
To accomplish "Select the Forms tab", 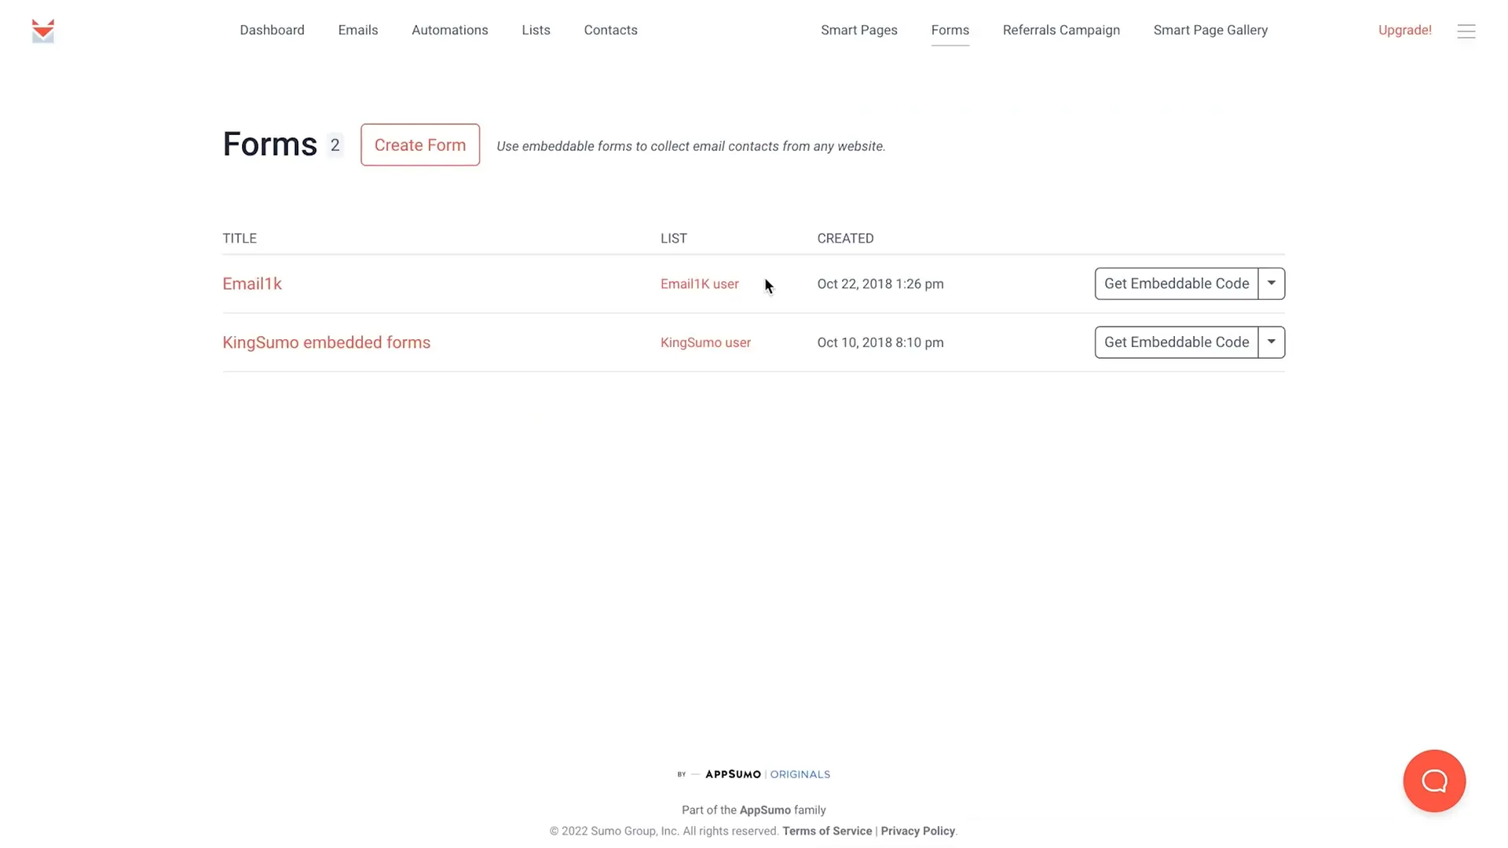I will 950,30.
